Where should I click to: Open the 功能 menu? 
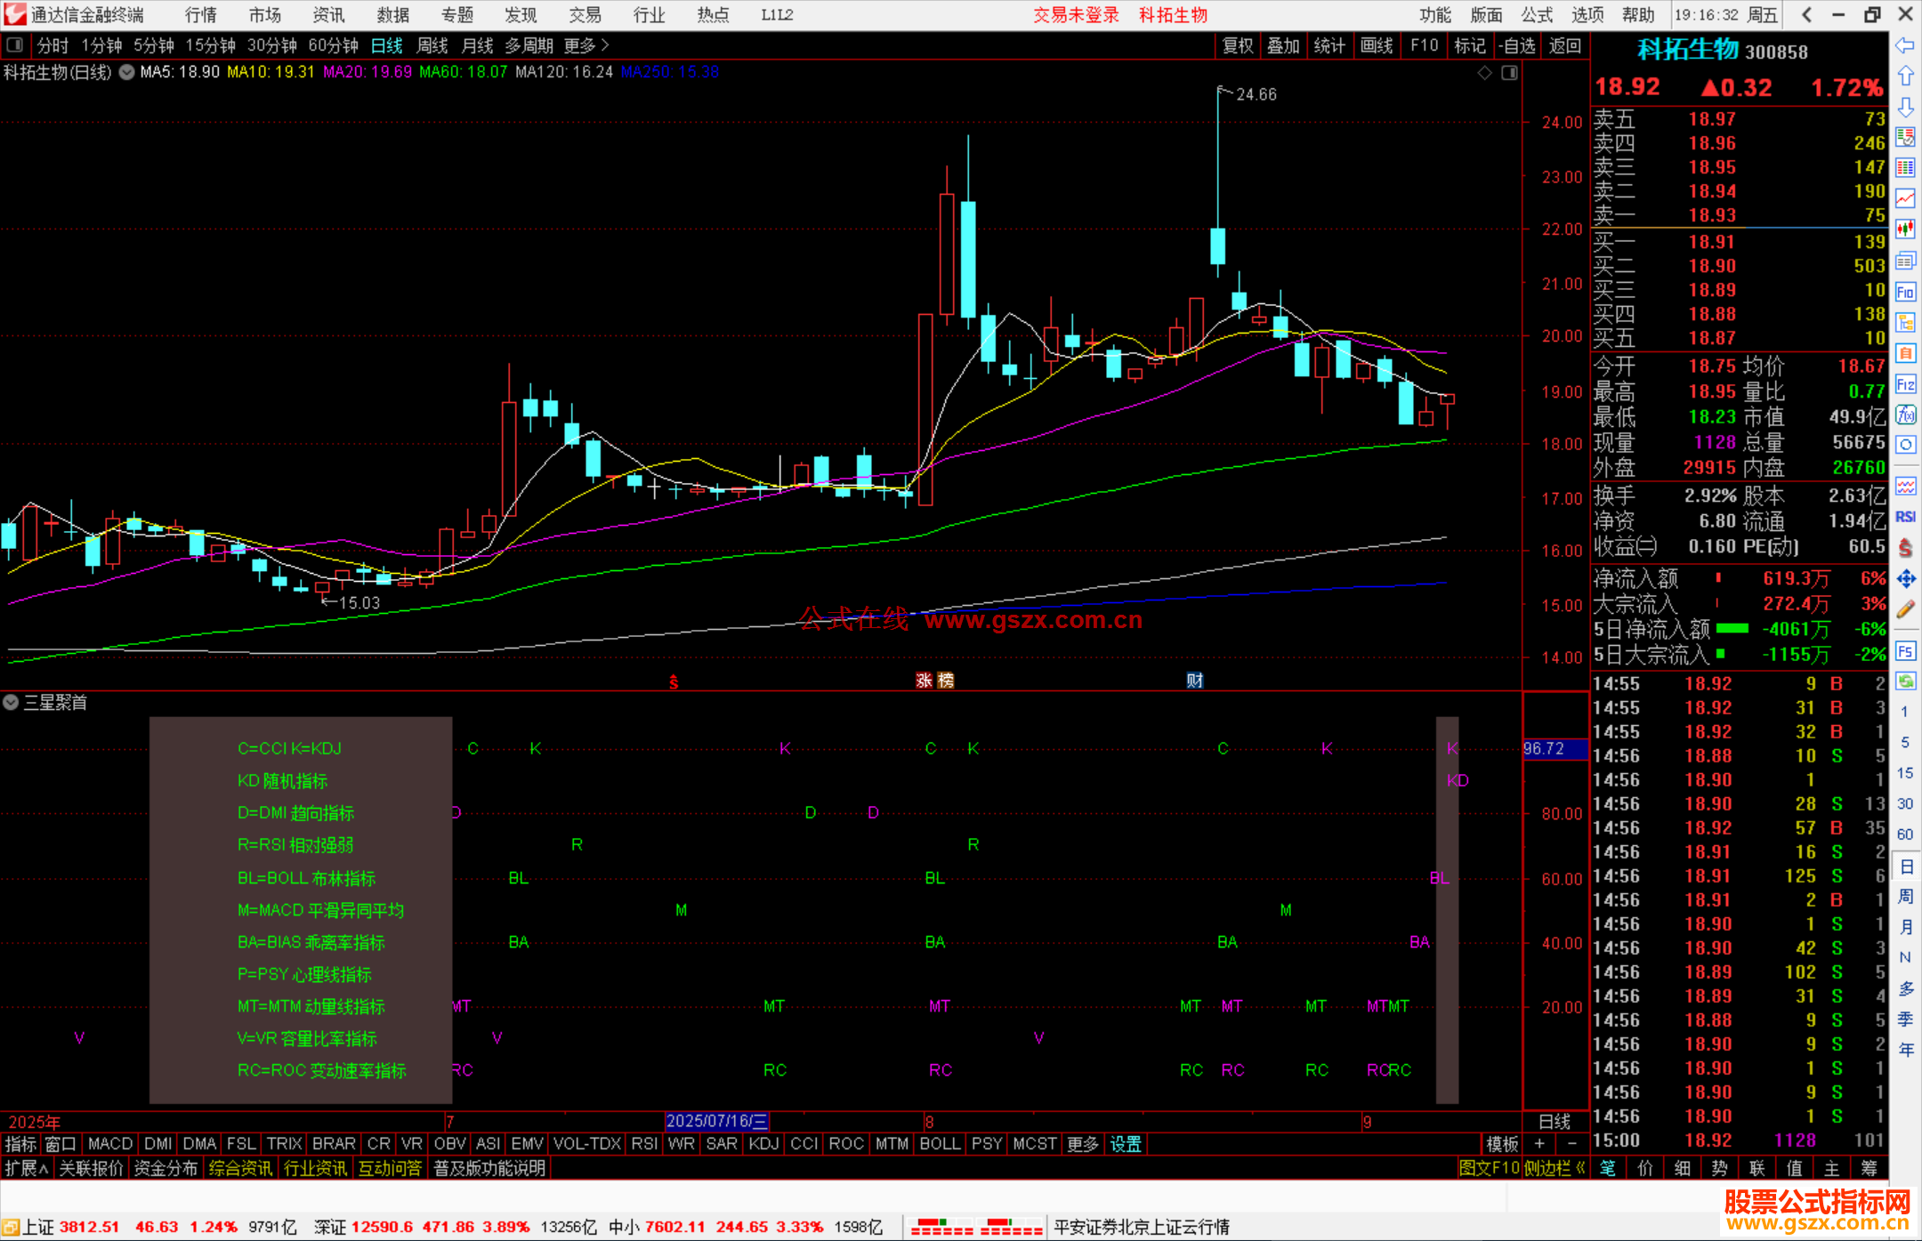[1435, 14]
